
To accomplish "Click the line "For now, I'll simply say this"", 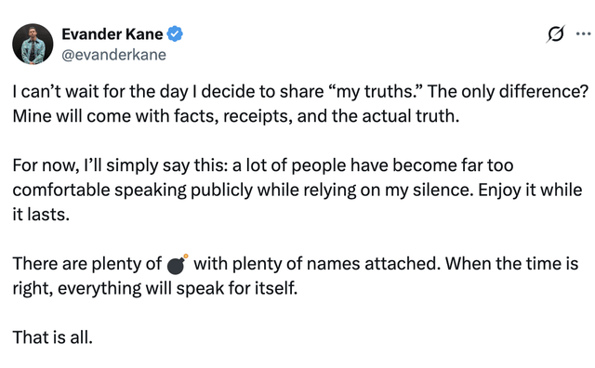I will 120,165.
